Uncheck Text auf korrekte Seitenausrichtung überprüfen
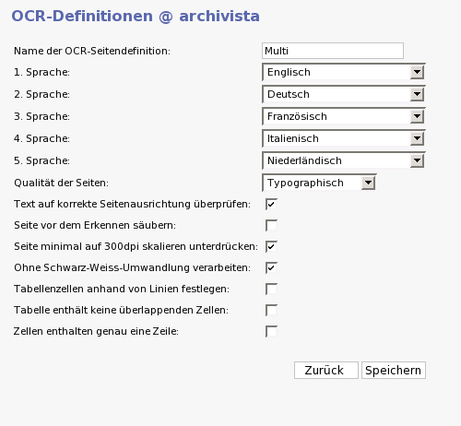 pos(271,204)
